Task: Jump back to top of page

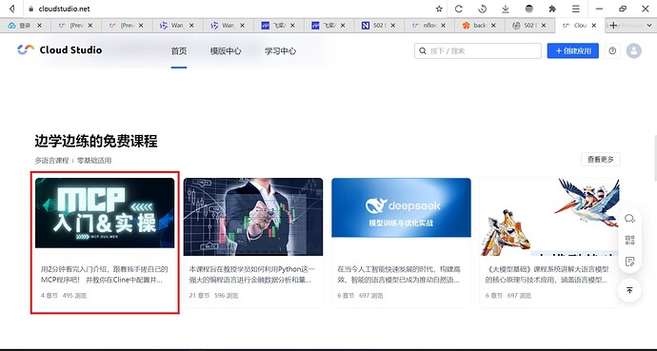Action: point(629,290)
